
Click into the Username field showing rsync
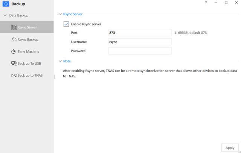tap(140, 42)
